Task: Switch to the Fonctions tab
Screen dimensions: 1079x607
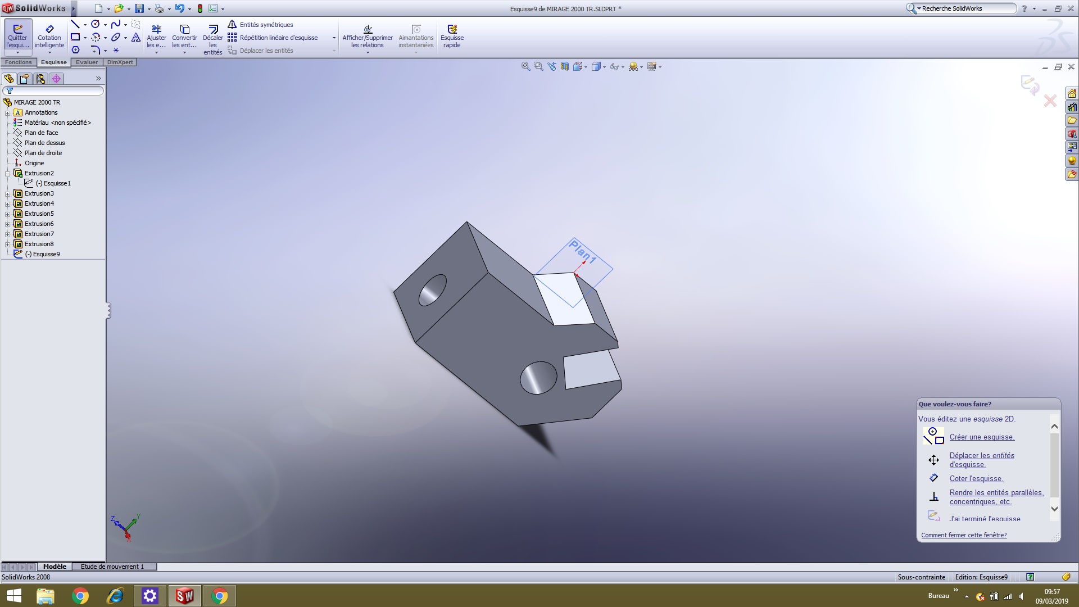Action: pyautogui.click(x=19, y=62)
